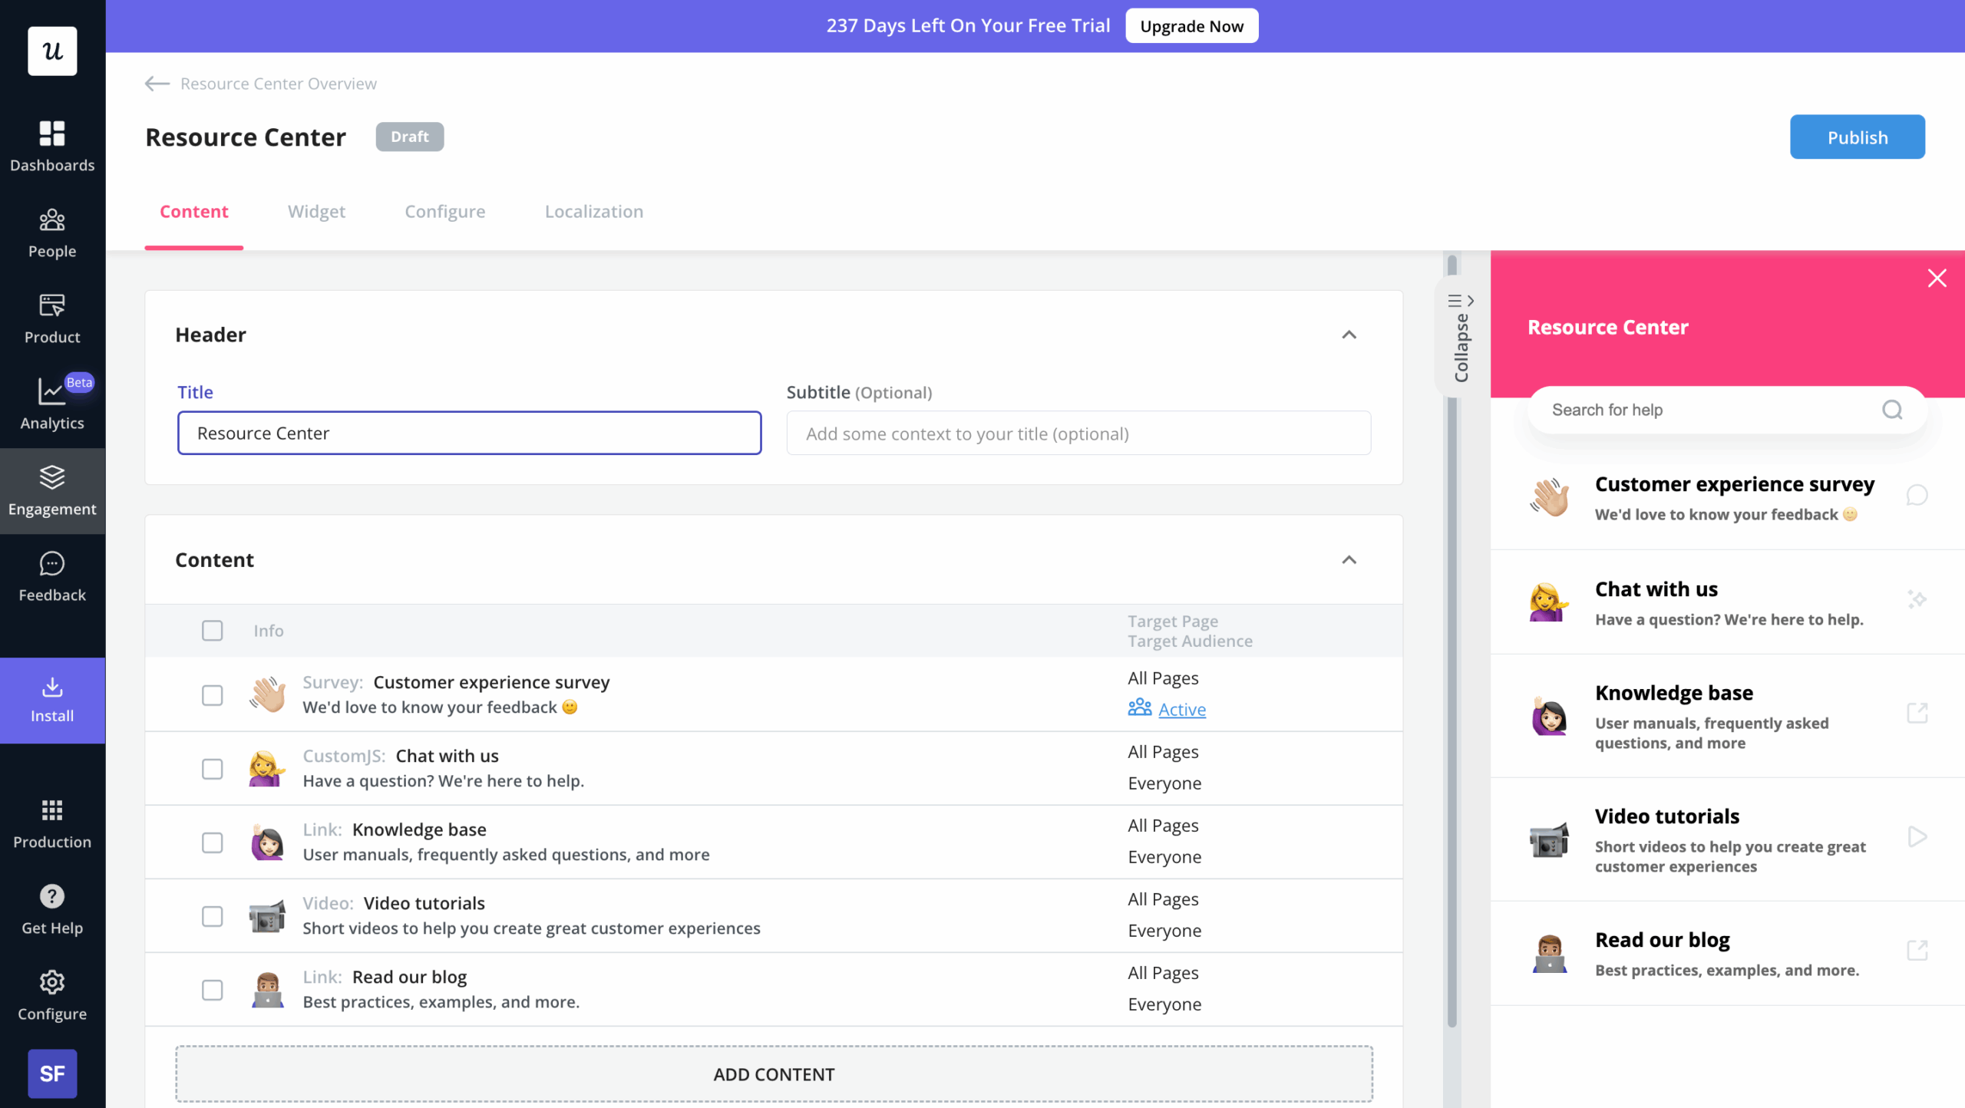Open the Analytics Beta section
1965x1108 pixels.
point(51,402)
